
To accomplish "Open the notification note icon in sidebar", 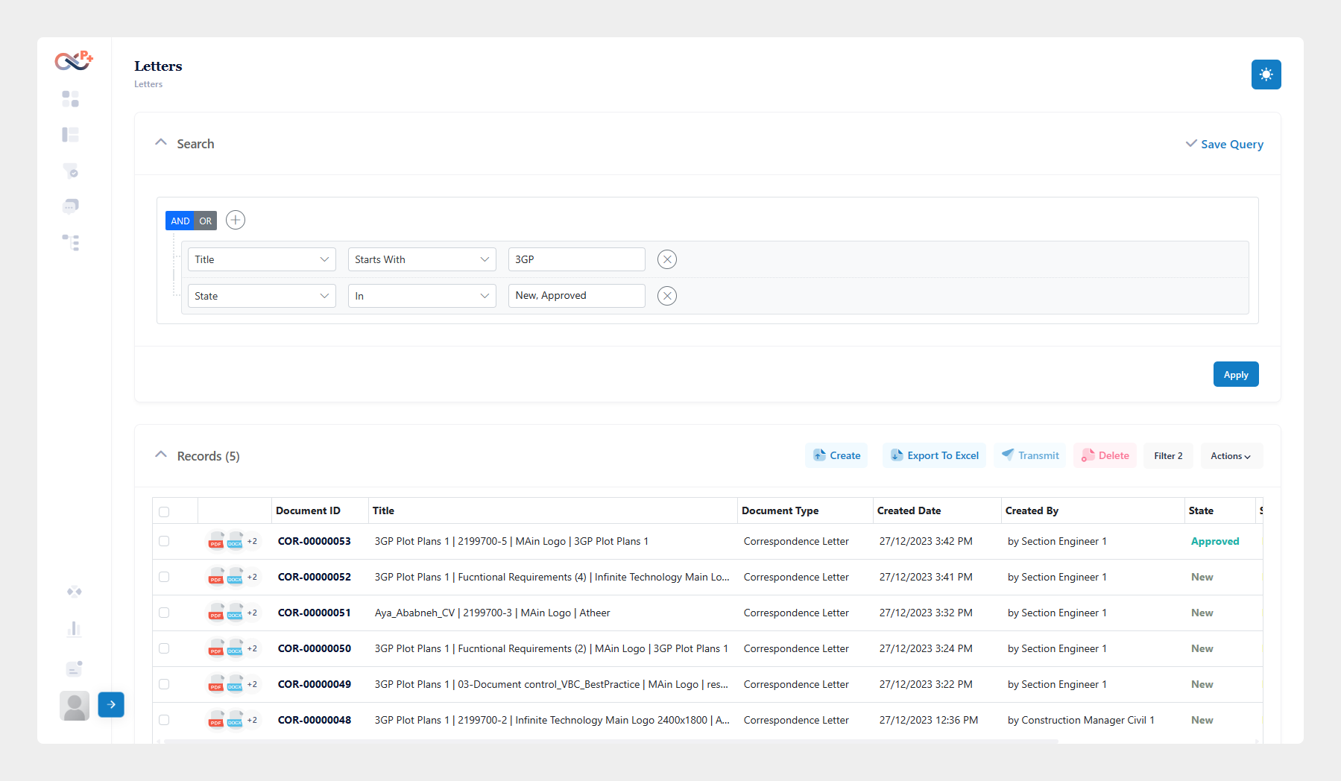I will tap(74, 668).
